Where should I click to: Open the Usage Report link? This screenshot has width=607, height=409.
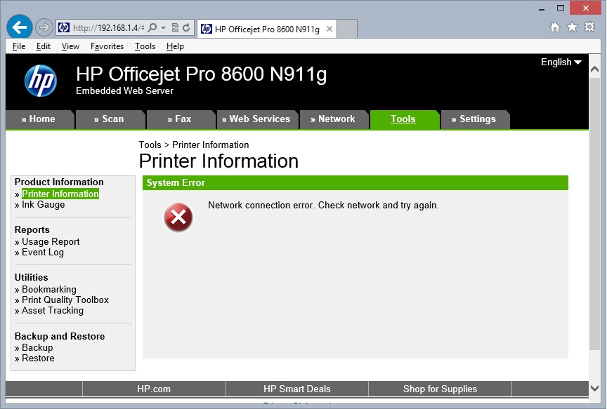pos(51,241)
